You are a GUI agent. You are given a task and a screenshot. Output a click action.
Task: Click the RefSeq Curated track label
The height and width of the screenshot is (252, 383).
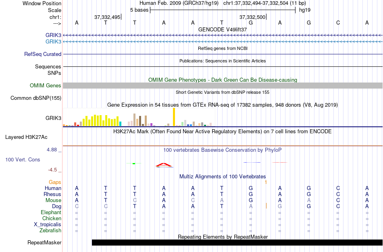pyautogui.click(x=43, y=54)
